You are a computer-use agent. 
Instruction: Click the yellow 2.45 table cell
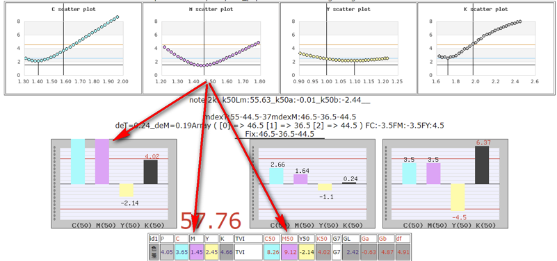pos(211,253)
